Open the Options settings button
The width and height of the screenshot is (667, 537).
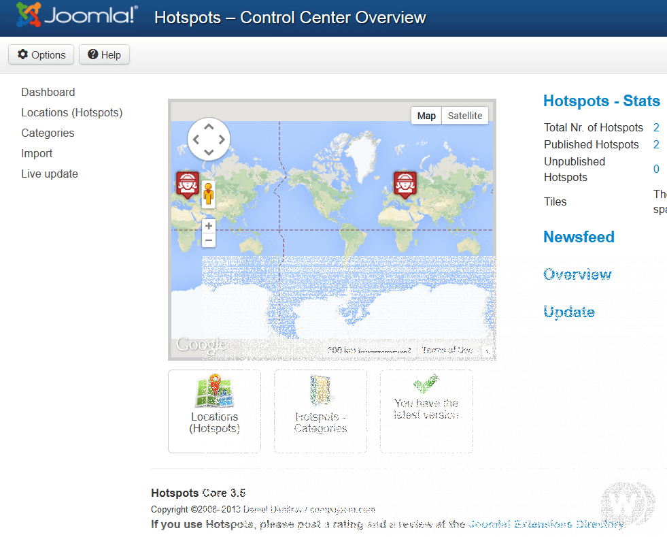coord(41,55)
